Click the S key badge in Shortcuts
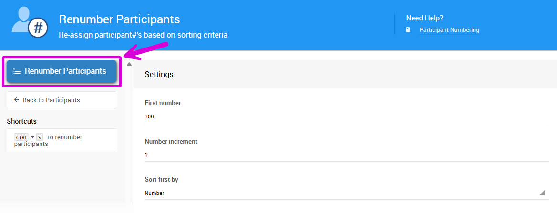This screenshot has width=557, height=213. [39, 137]
